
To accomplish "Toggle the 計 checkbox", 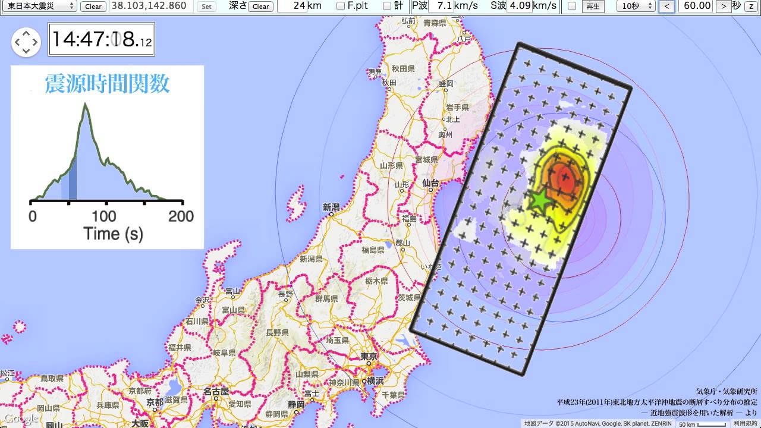I will 387,6.
